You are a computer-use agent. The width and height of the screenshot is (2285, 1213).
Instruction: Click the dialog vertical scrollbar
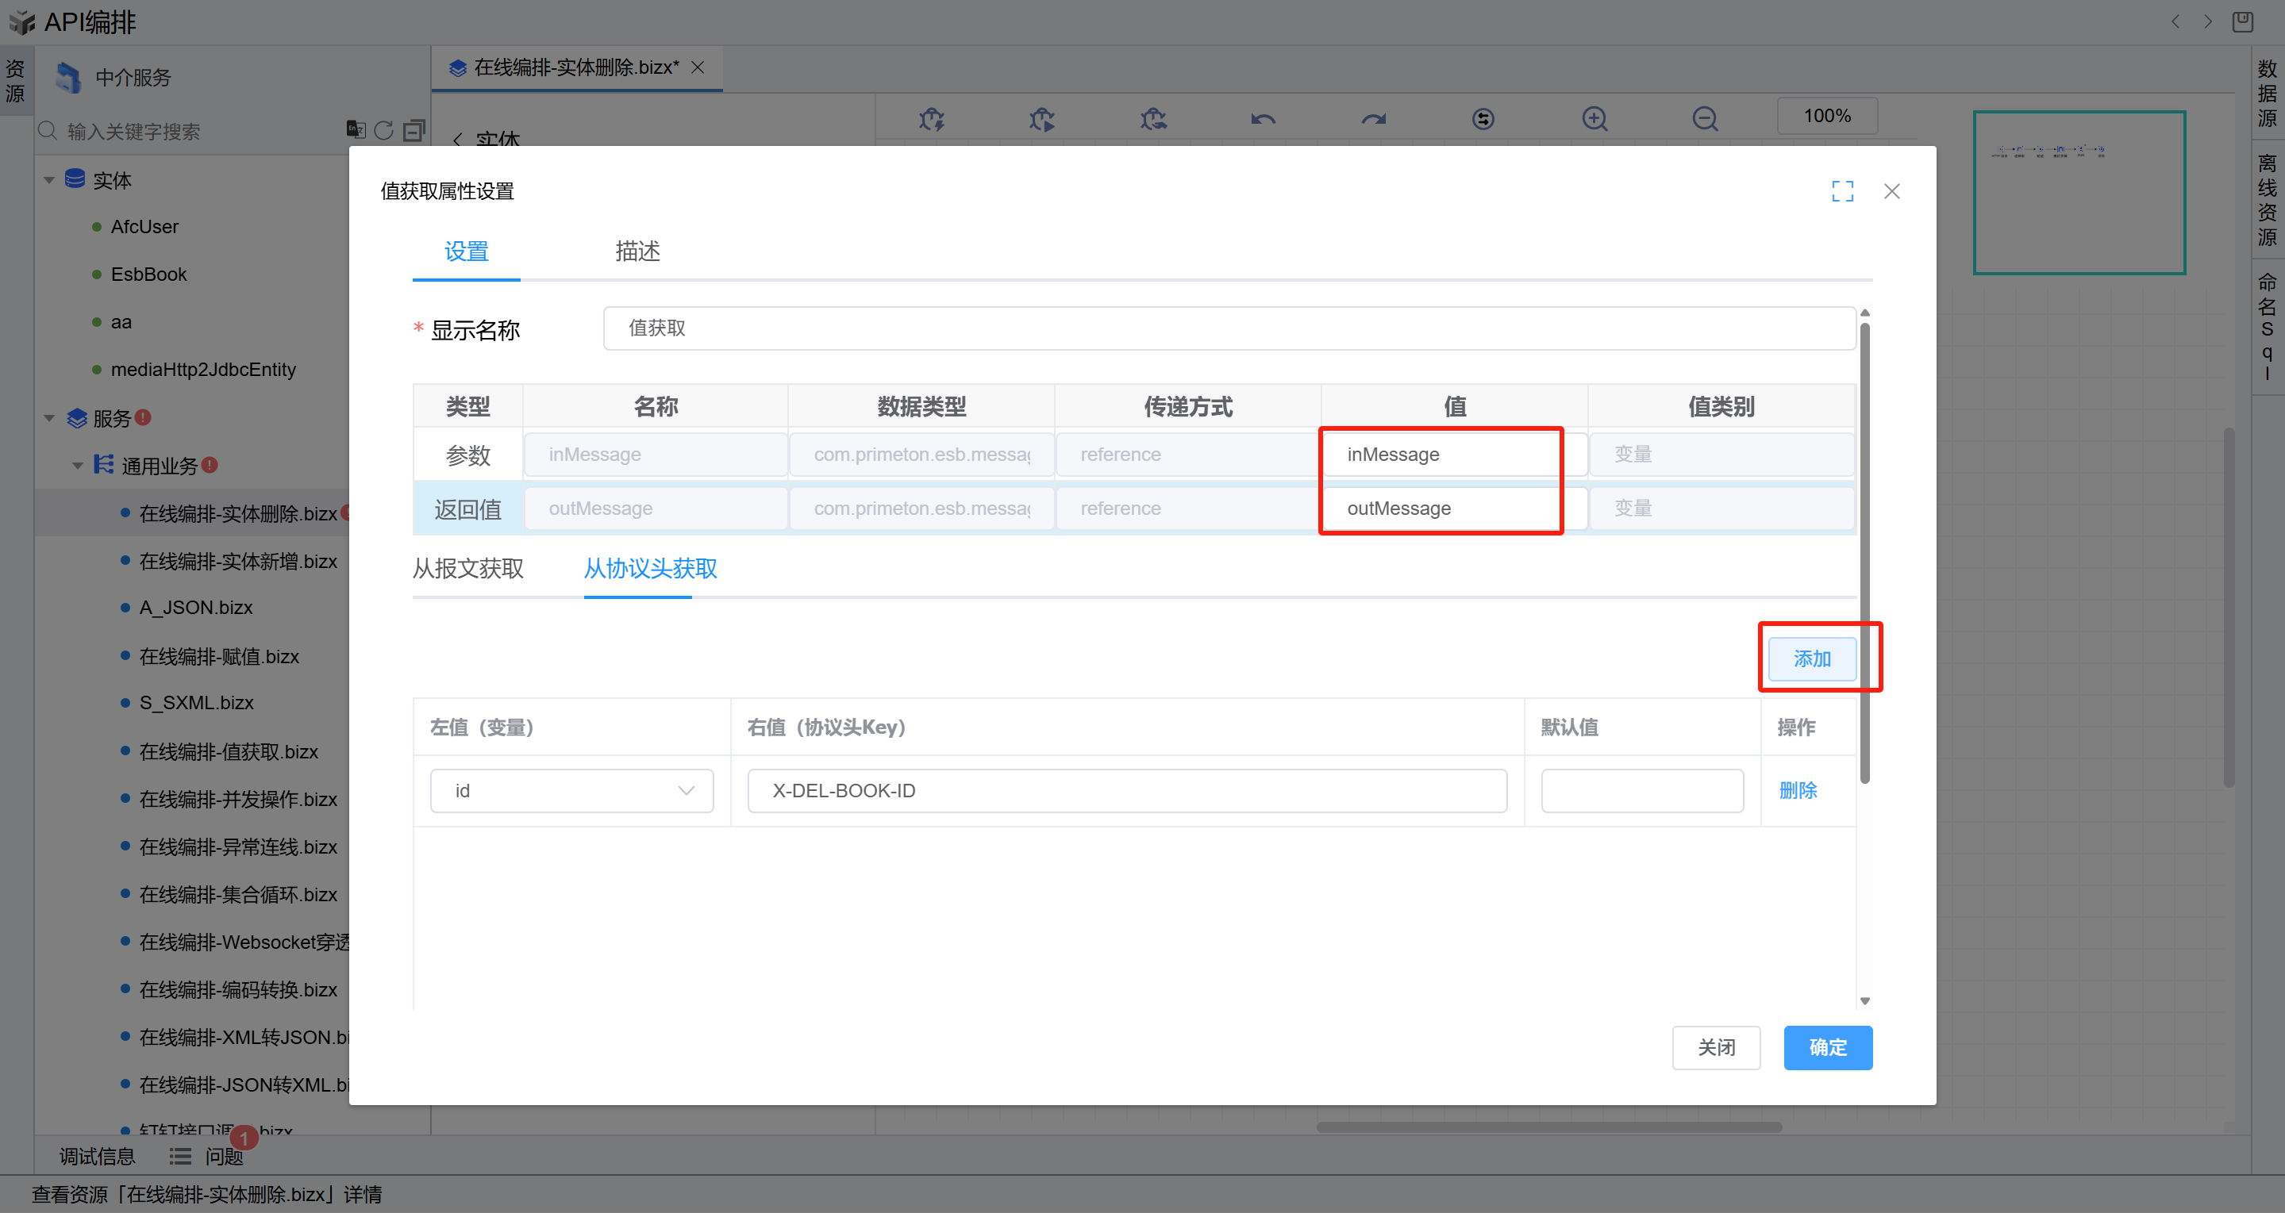(x=1864, y=550)
